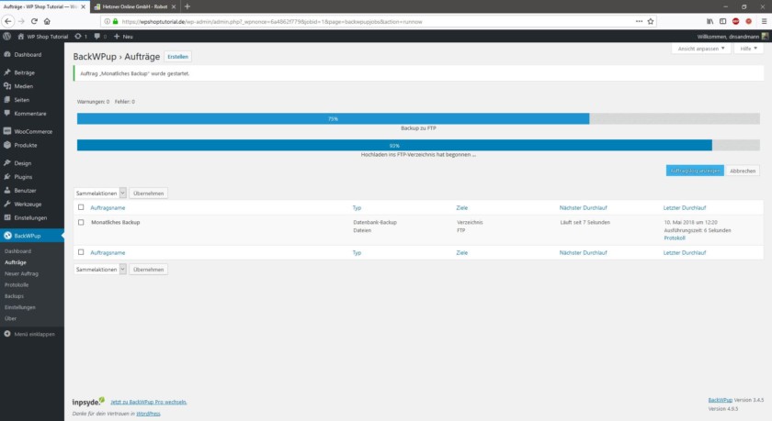Open the Medien library icon
Viewport: 772px width, 421px height.
click(x=7, y=85)
